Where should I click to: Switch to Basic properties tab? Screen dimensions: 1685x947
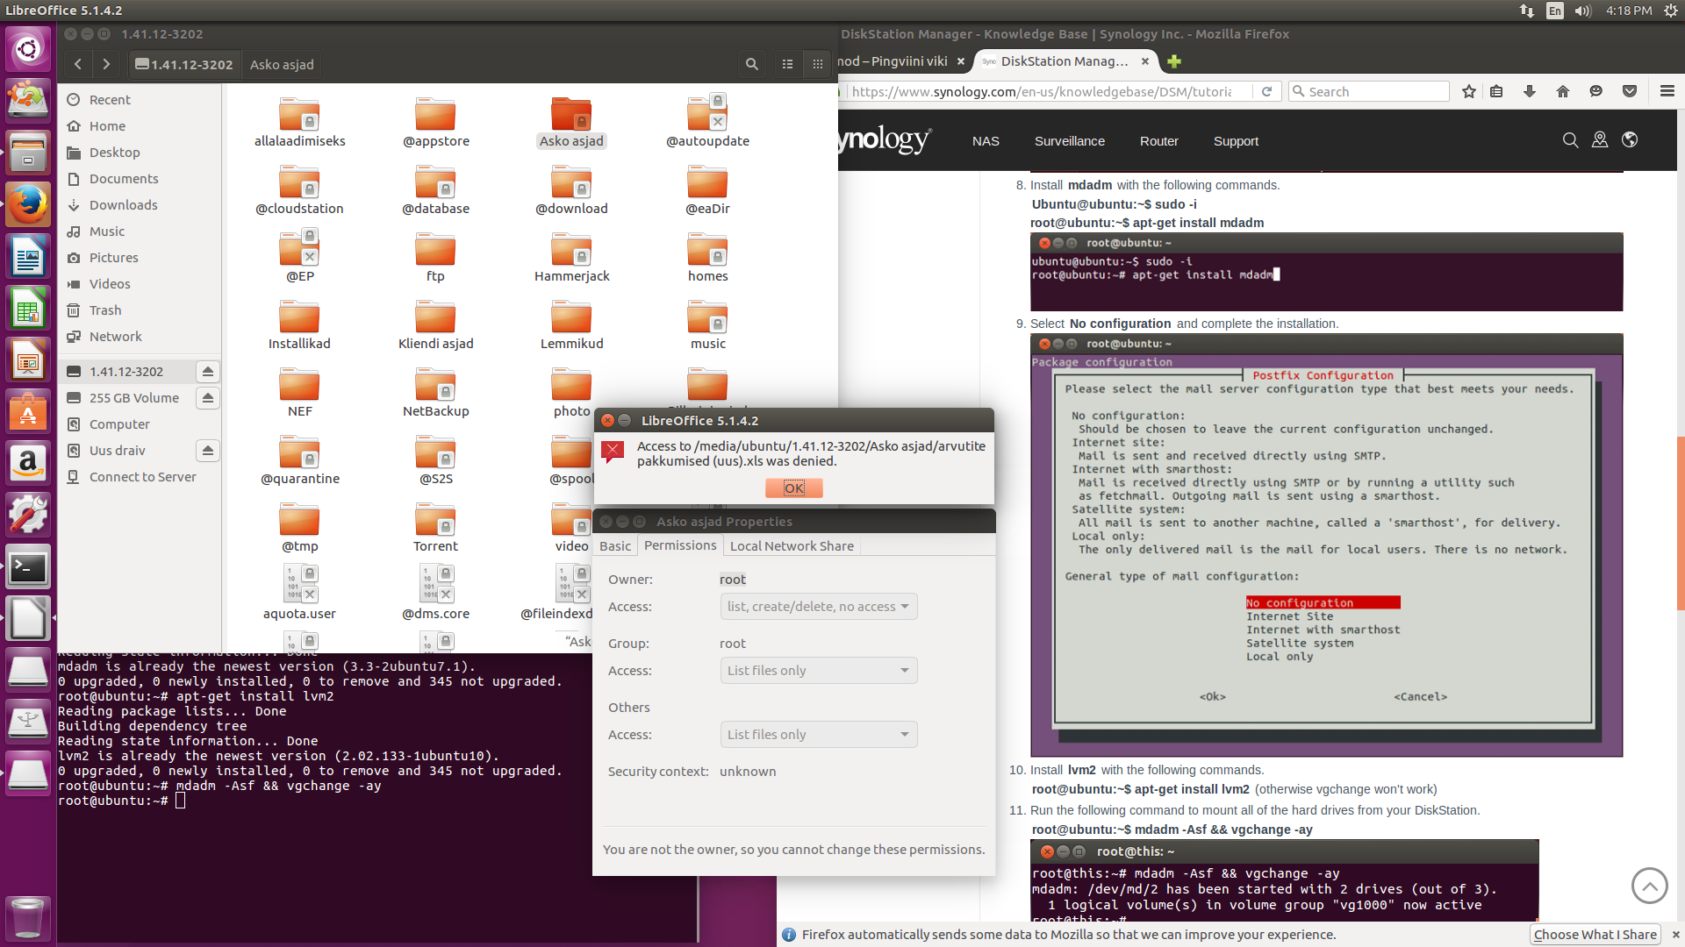pyautogui.click(x=615, y=545)
